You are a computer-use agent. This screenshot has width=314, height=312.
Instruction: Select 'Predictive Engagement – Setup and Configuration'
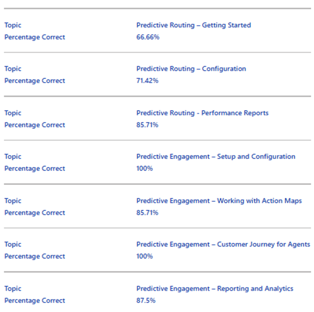[216, 156]
